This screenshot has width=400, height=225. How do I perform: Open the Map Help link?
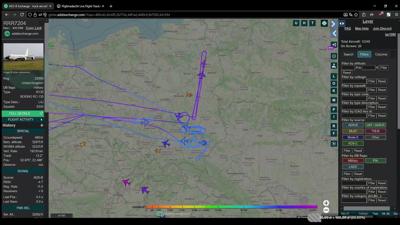(362, 28)
